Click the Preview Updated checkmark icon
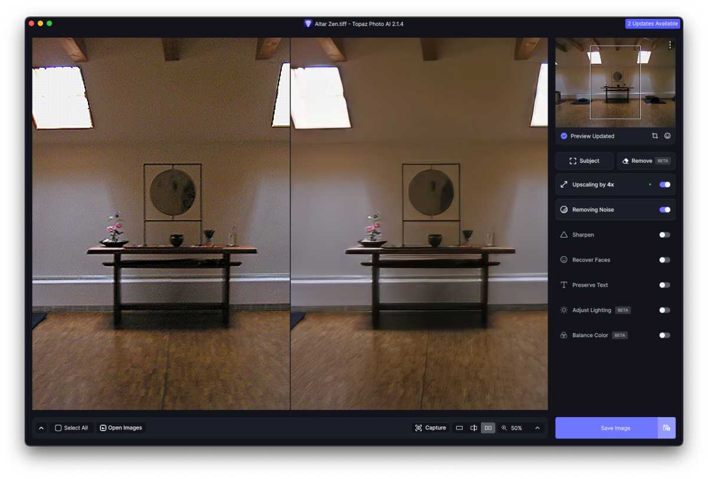The width and height of the screenshot is (708, 479). 563,136
